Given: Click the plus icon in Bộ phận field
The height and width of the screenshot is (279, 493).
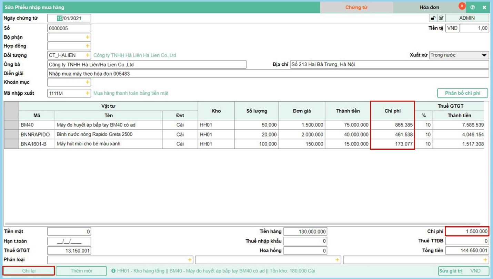Looking at the screenshot, I should pos(88,37).
